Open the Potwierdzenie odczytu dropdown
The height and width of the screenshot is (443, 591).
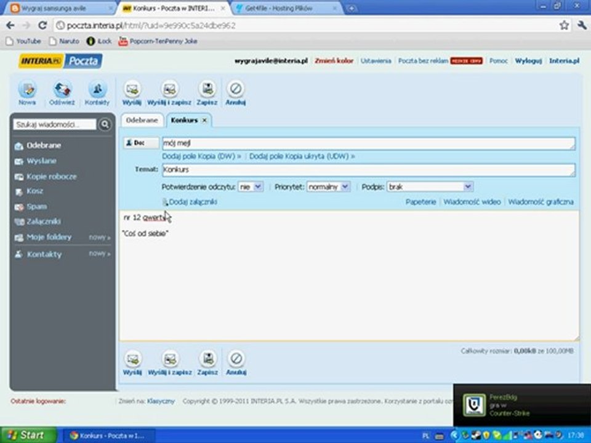click(x=251, y=187)
